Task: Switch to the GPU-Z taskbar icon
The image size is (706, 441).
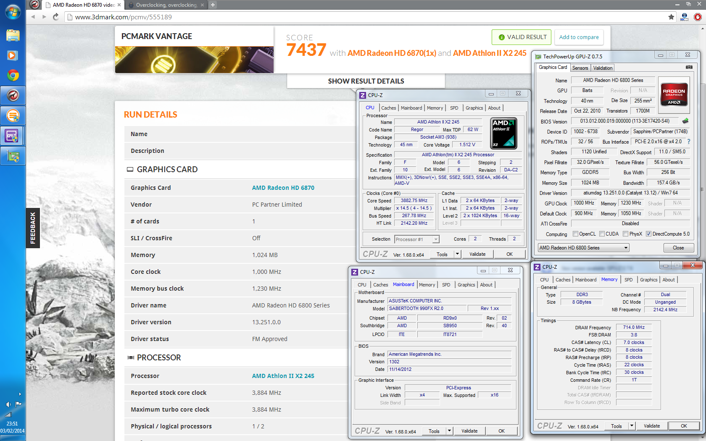Action: 13,156
